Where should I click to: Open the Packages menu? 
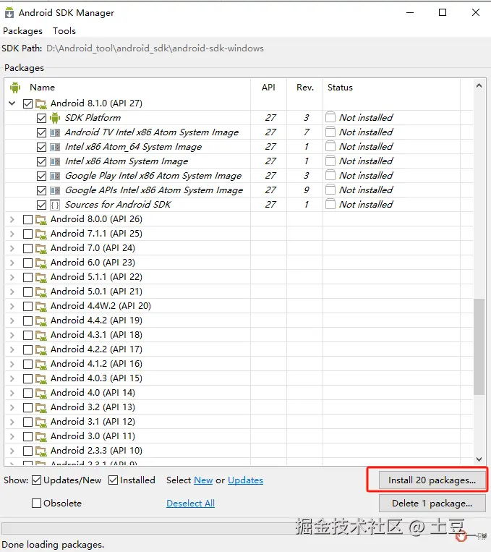(x=22, y=31)
